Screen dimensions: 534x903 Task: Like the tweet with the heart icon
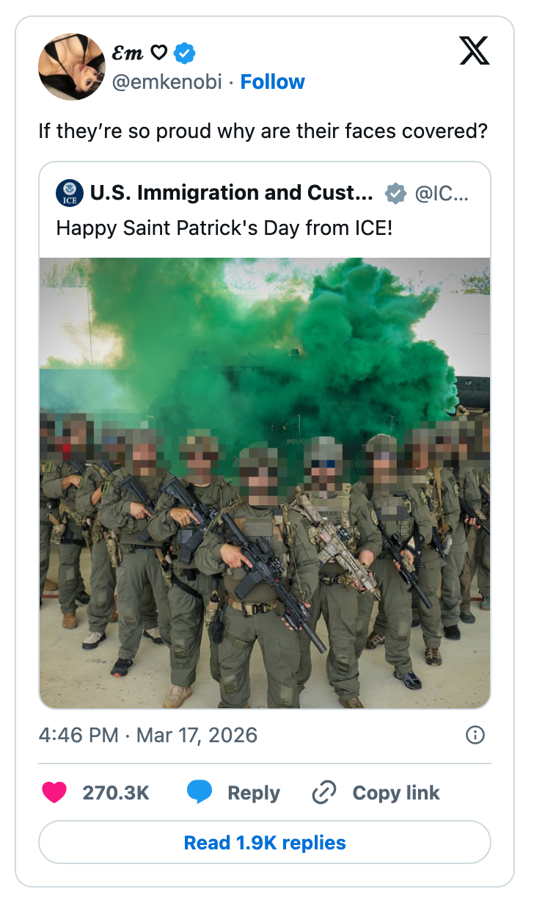pyautogui.click(x=54, y=793)
